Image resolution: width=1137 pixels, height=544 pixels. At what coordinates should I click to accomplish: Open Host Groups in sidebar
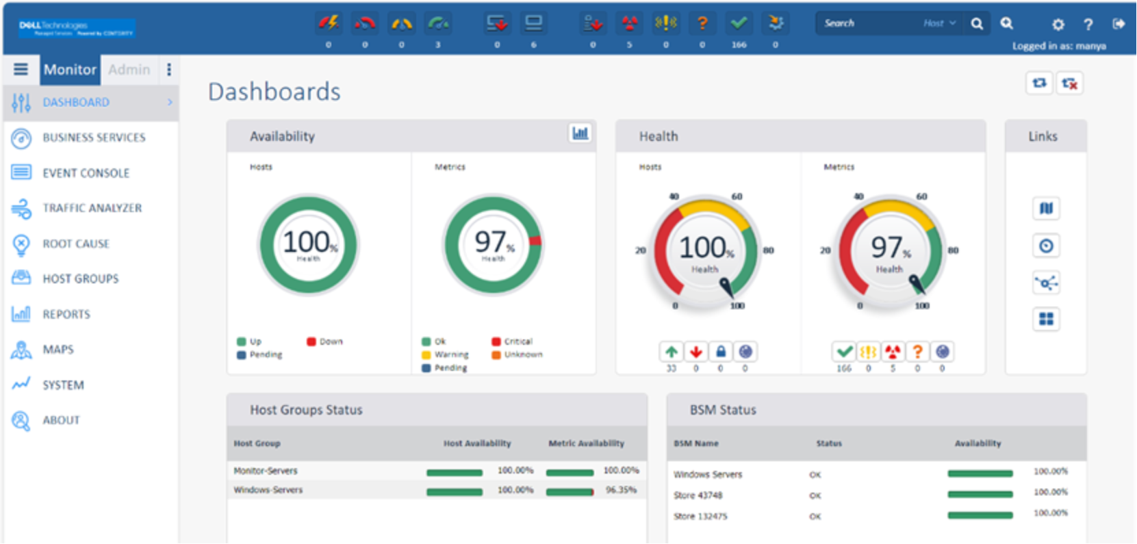91,279
